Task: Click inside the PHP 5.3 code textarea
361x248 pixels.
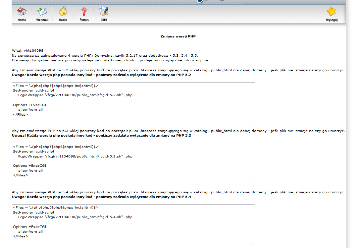Action: pos(133,163)
